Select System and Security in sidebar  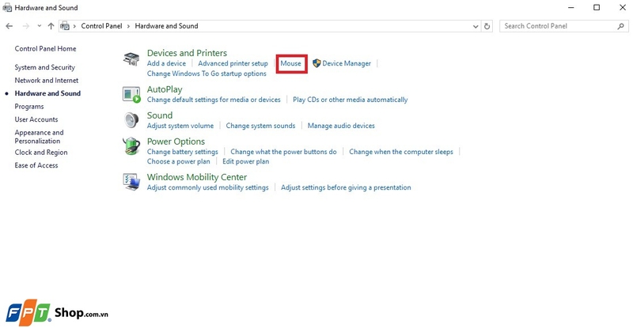45,67
